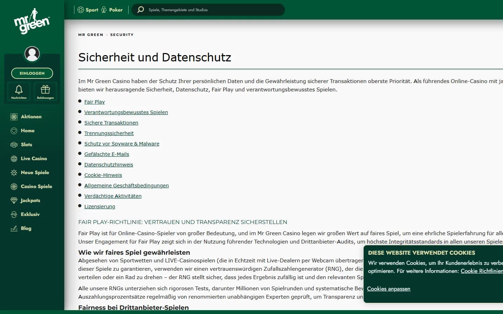This screenshot has height=314, width=503.
Task: Open Schutz vor Spyware & Malware link
Action: pyautogui.click(x=122, y=144)
